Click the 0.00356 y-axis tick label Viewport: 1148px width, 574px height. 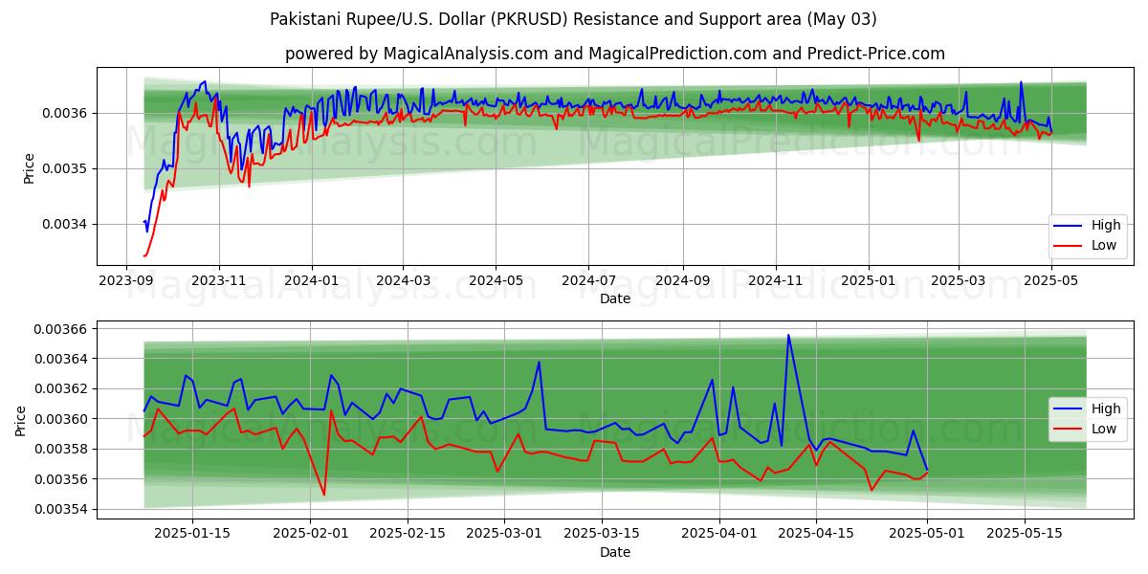point(61,479)
